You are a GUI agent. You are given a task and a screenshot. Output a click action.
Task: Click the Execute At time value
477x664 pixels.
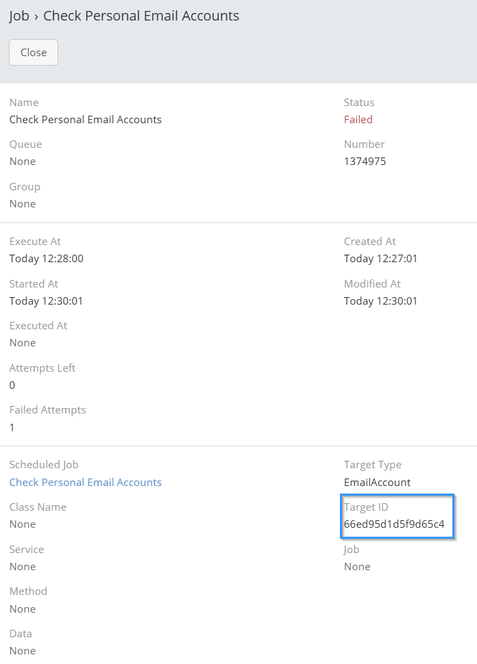46,259
